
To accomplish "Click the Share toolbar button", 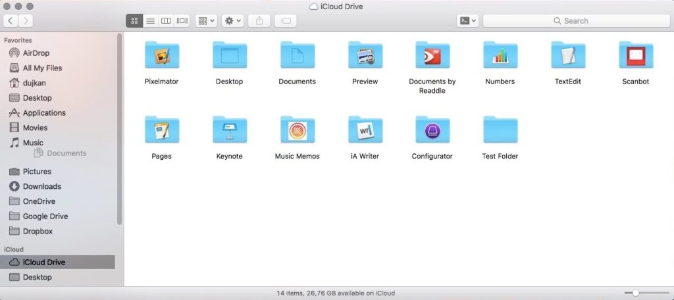I will [259, 20].
